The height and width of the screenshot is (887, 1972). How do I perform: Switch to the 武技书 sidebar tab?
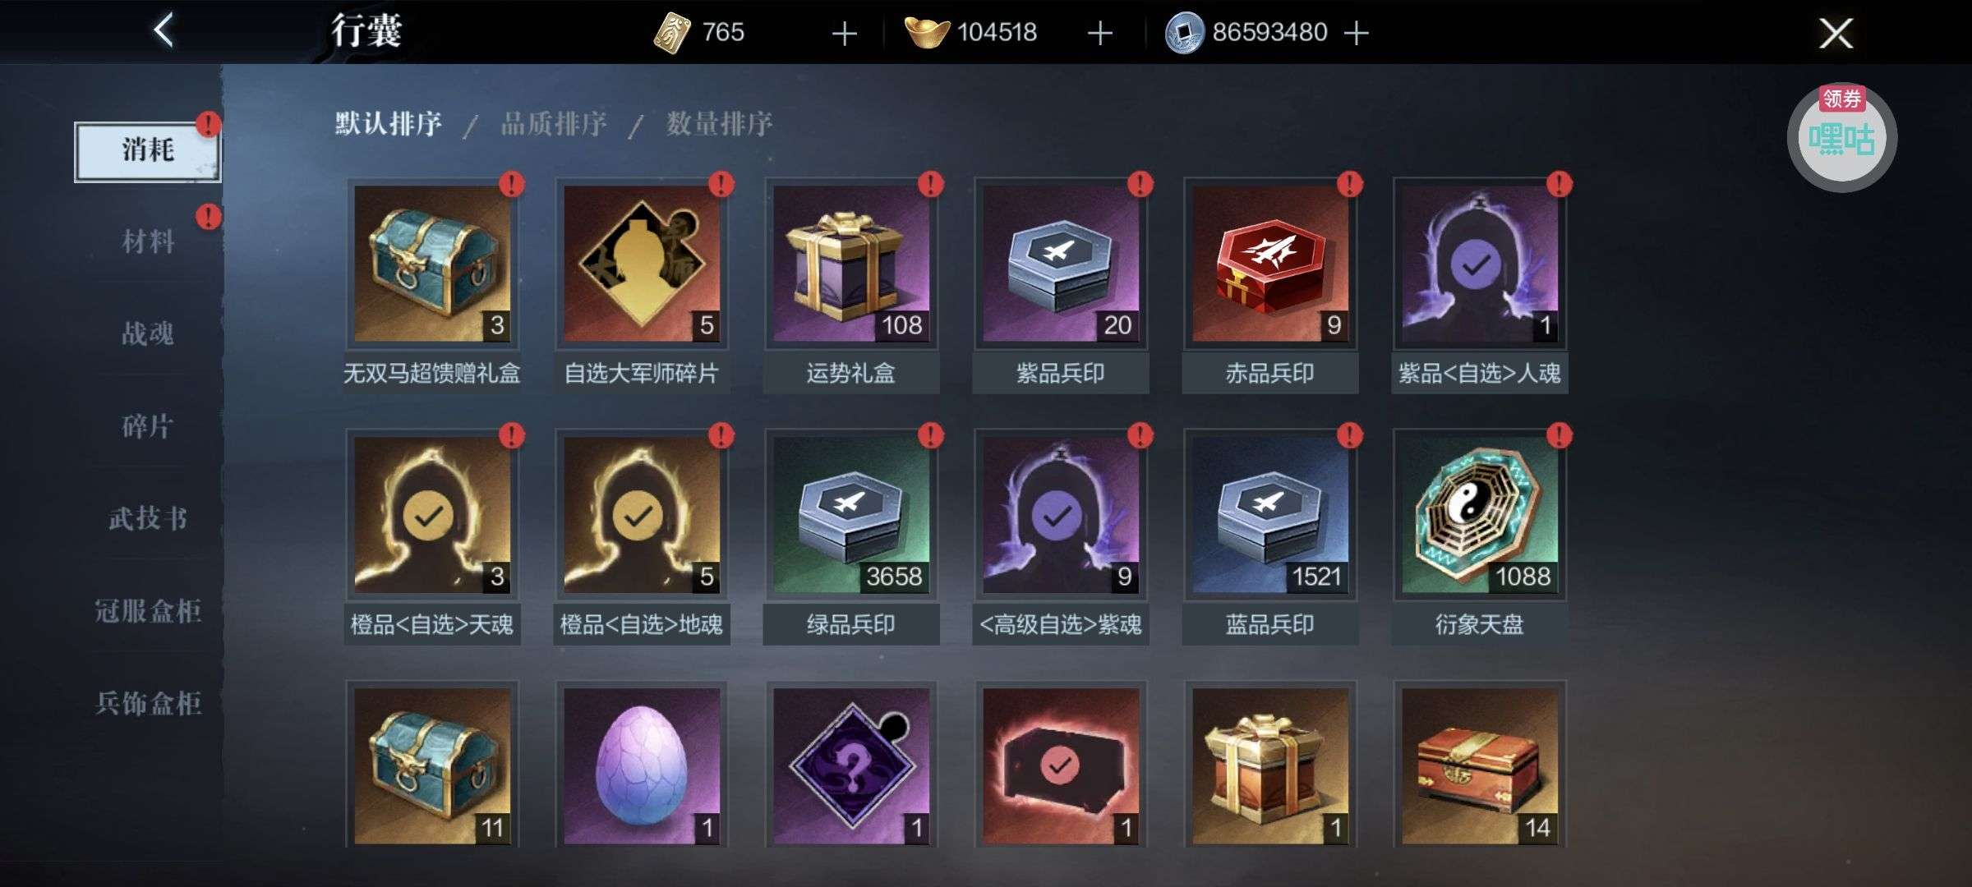pyautogui.click(x=148, y=518)
